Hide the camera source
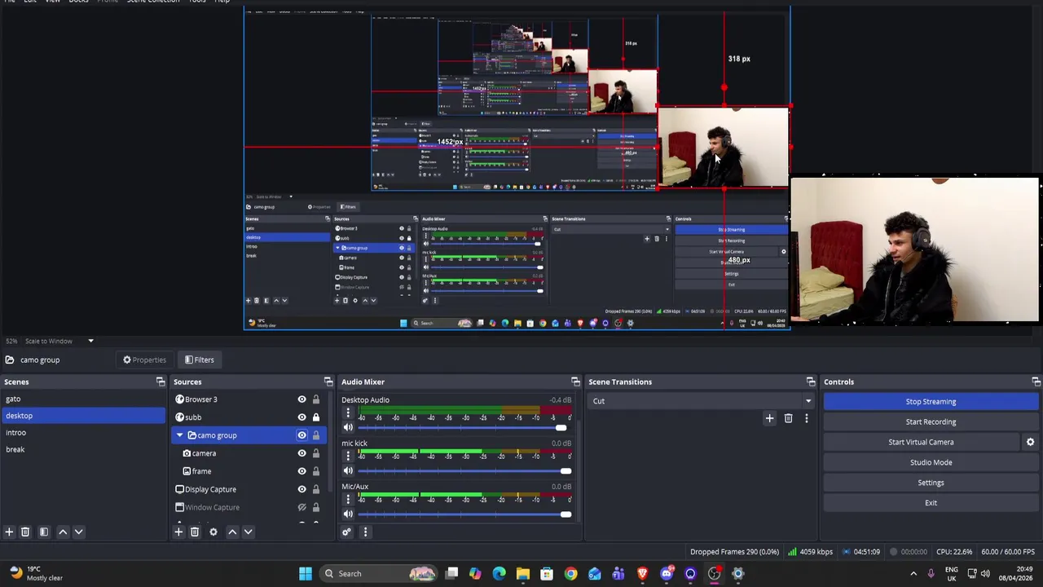The width and height of the screenshot is (1043, 587). (x=301, y=453)
